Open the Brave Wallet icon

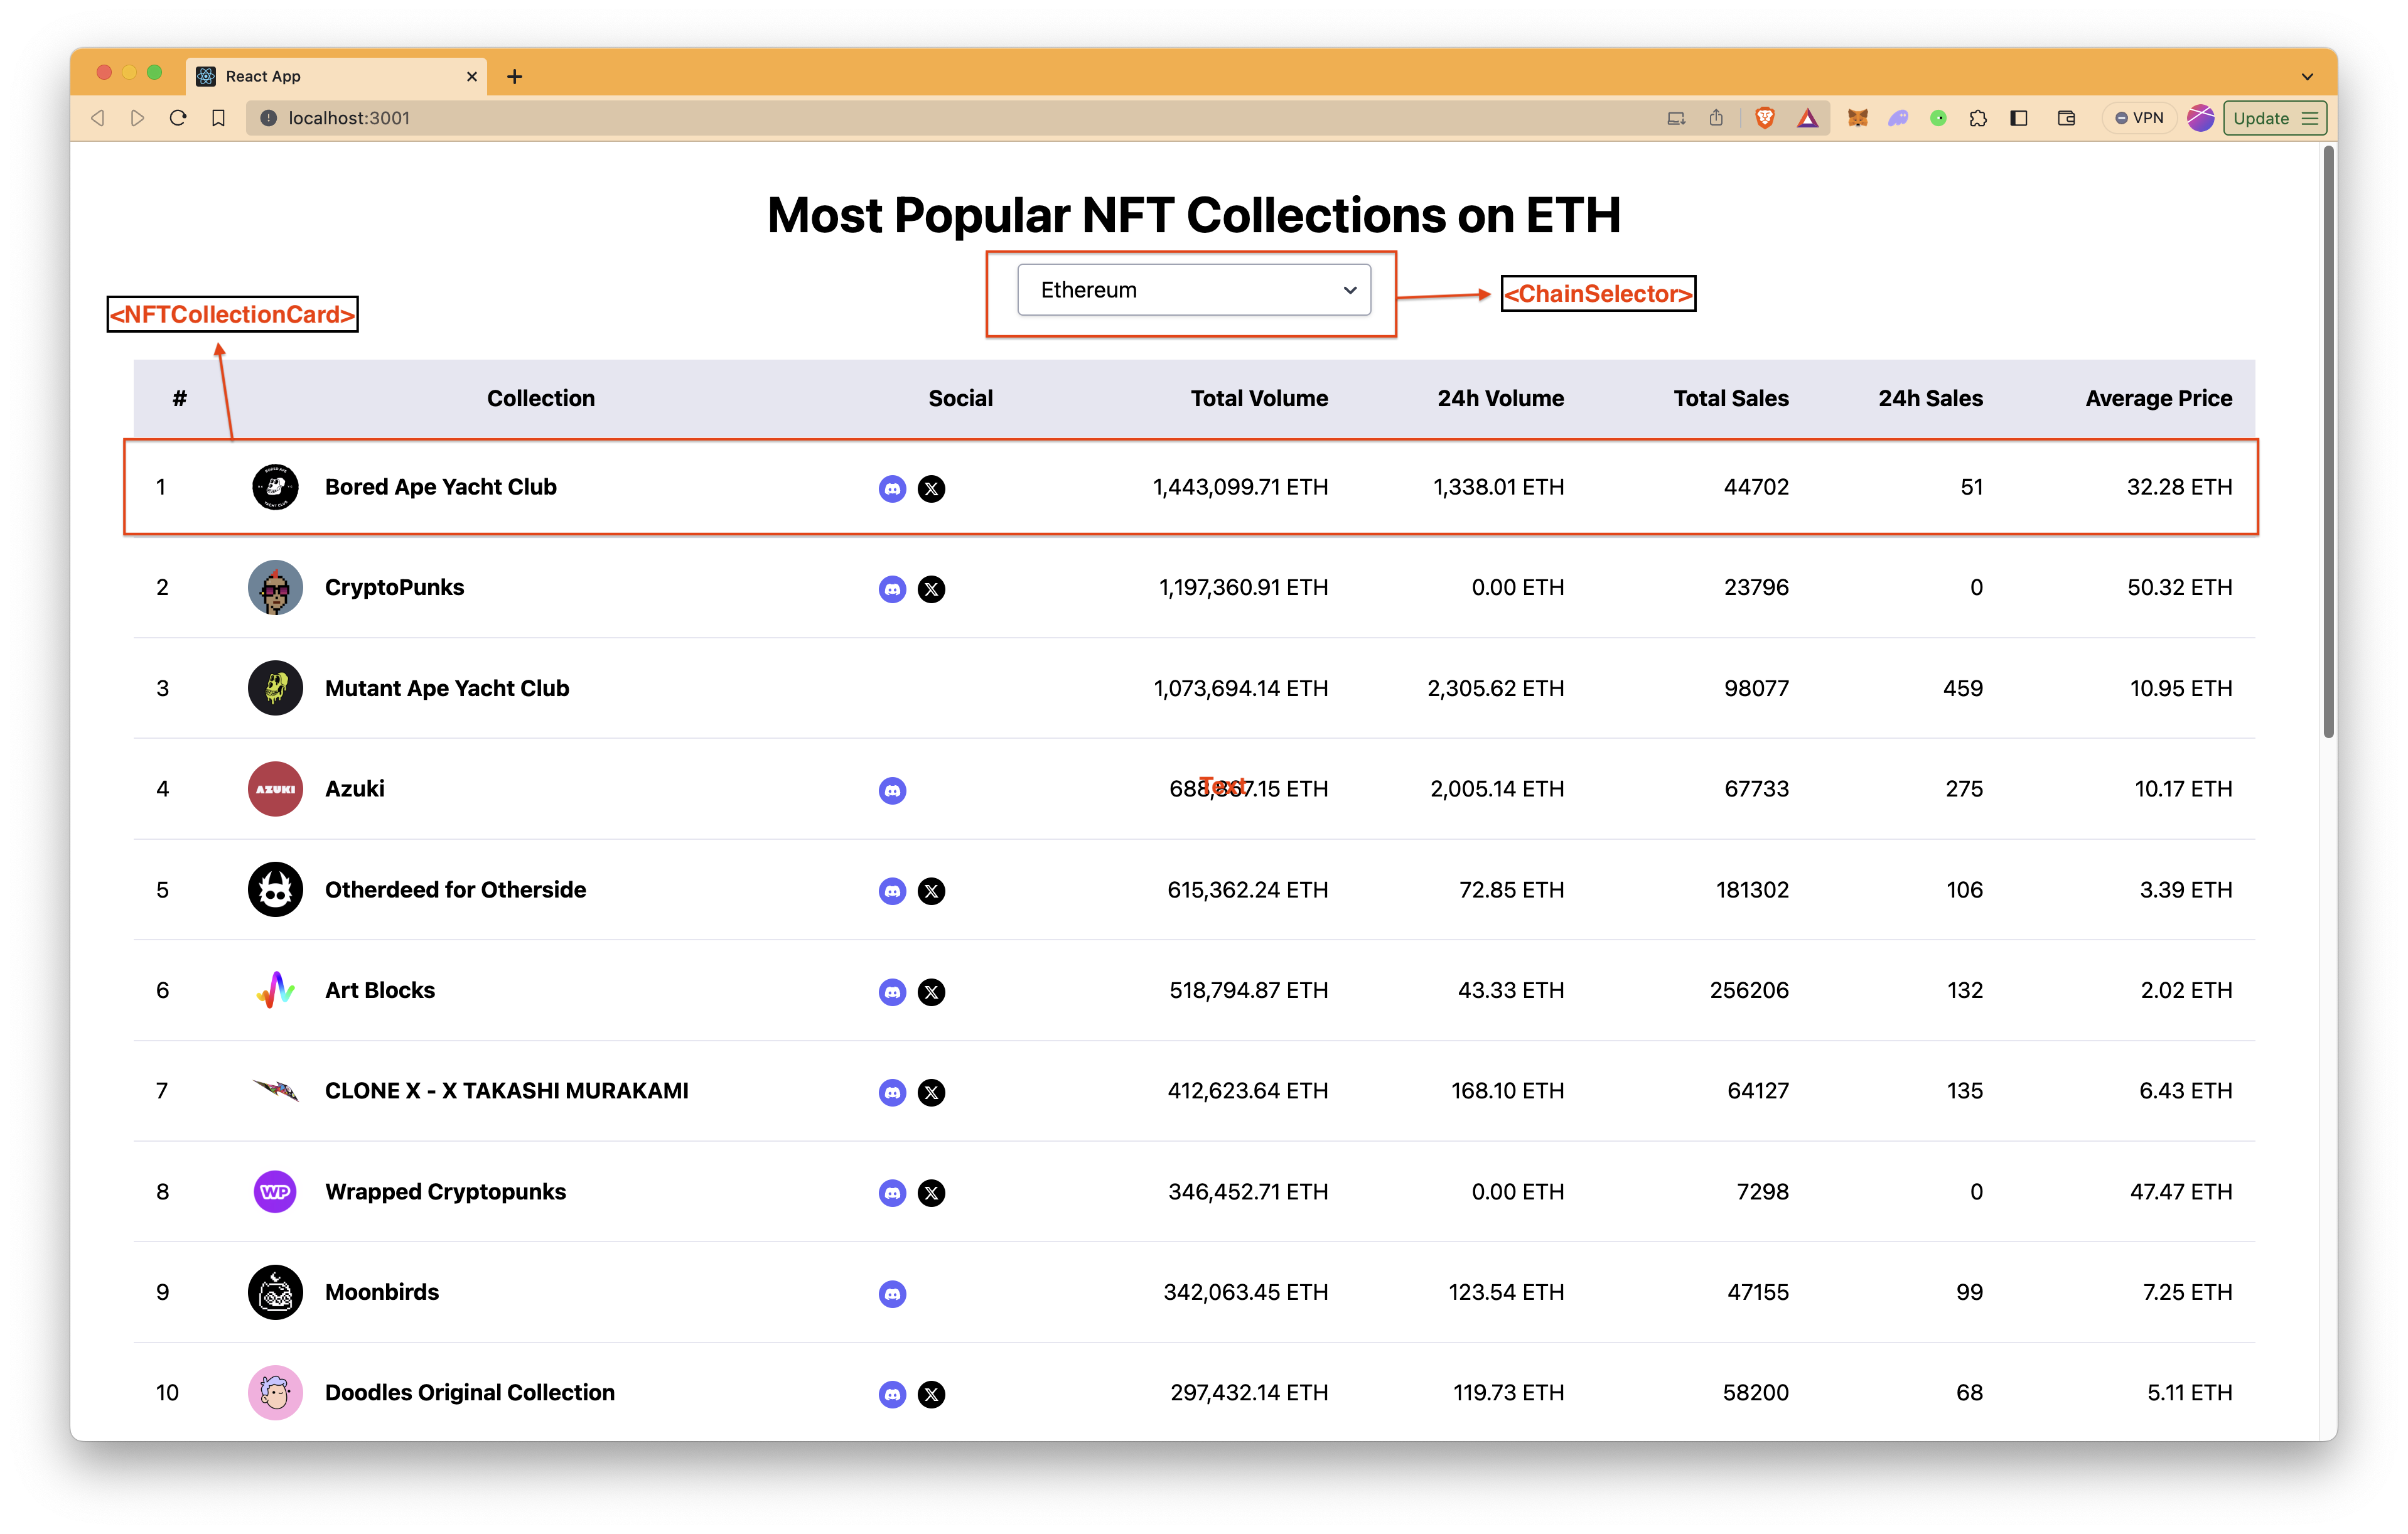[x=2066, y=118]
